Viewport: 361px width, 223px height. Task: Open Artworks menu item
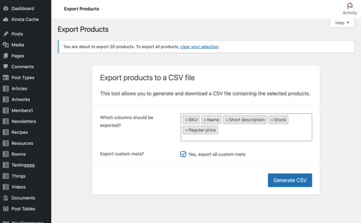tap(21, 100)
